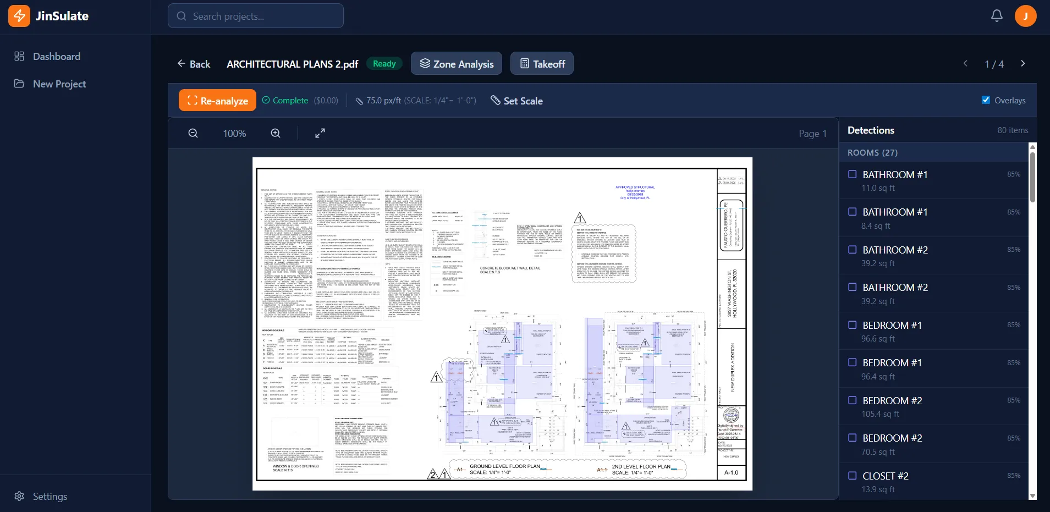Open the Dashboard sidebar item
Viewport: 1050px width, 512px height.
[56, 57]
